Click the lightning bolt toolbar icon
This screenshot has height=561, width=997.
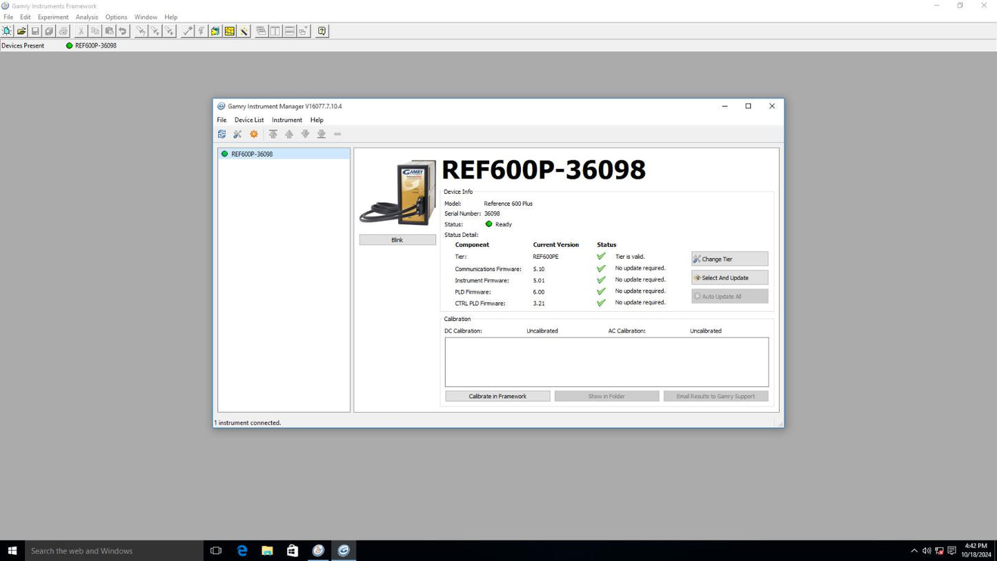click(x=201, y=31)
